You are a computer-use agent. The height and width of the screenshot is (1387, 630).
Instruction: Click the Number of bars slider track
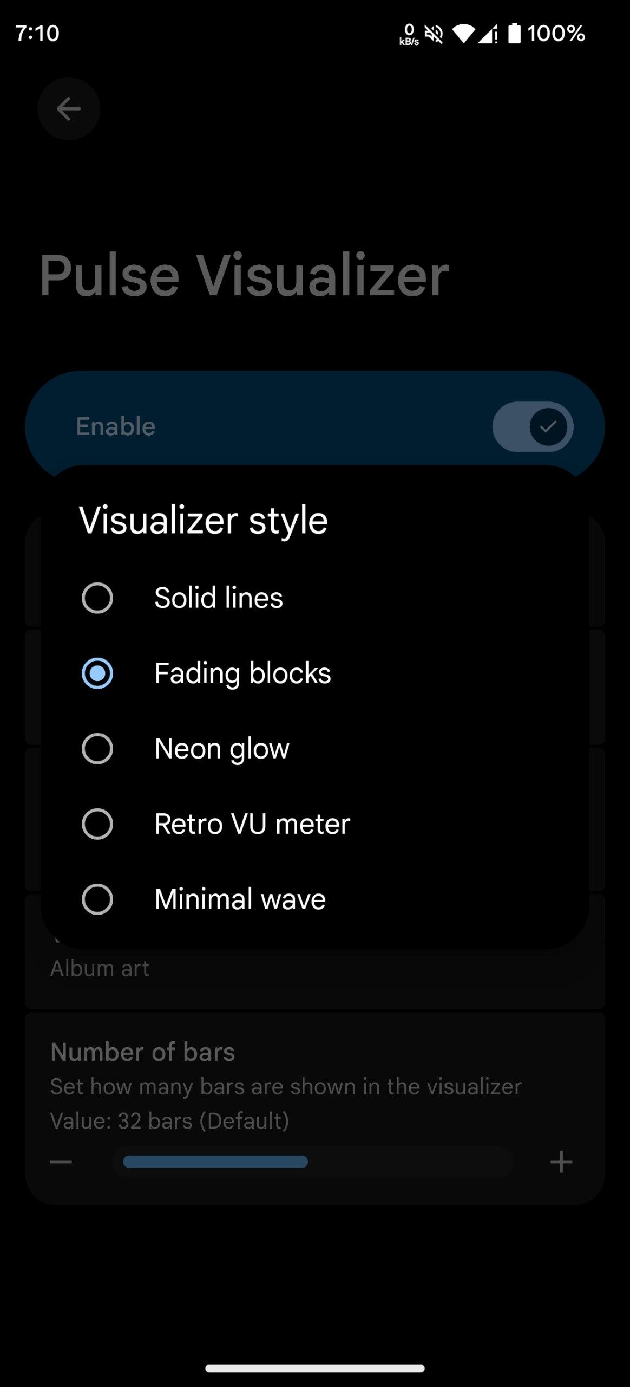click(x=313, y=1162)
